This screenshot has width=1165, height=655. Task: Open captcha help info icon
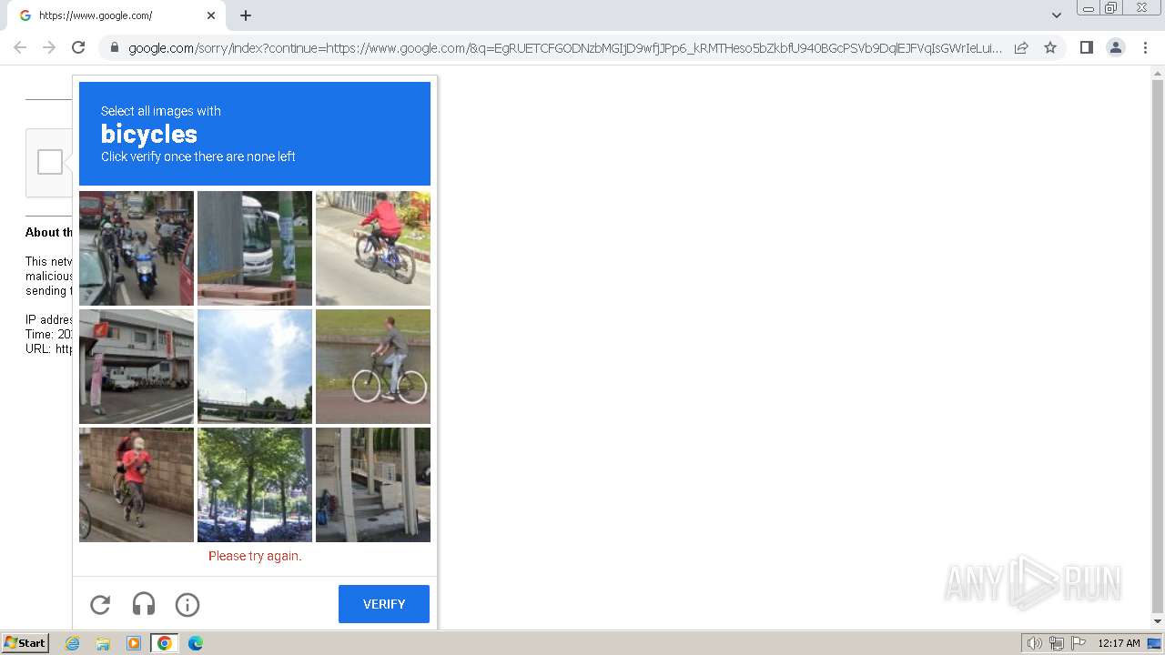coord(187,605)
